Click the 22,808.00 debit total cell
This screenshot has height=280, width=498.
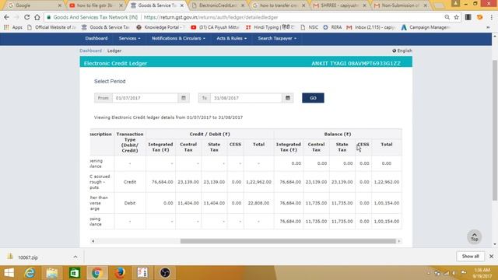(258, 203)
